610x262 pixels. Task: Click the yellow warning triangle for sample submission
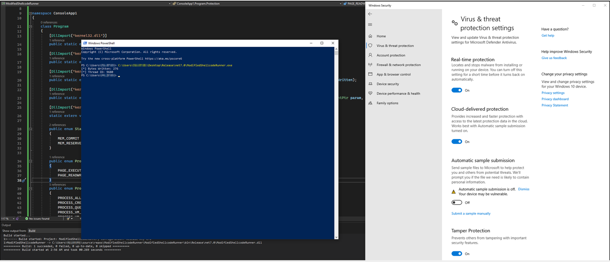pyautogui.click(x=453, y=192)
